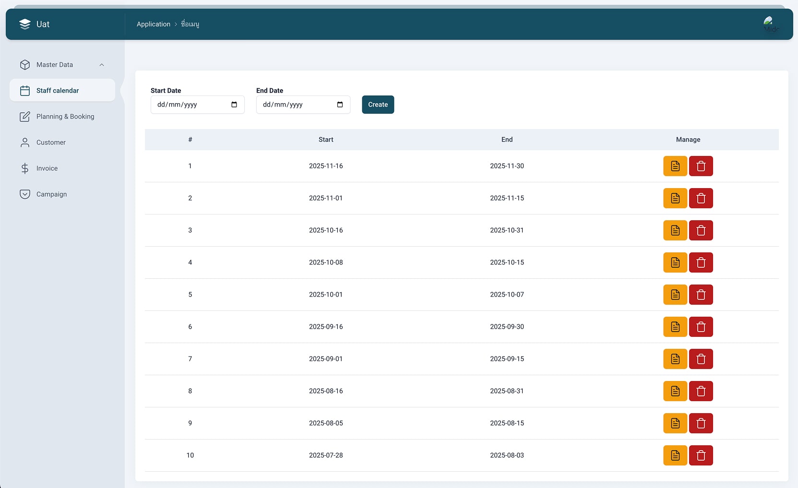
Task: Delete the 2025-11-01 calendar period
Action: [x=701, y=198]
